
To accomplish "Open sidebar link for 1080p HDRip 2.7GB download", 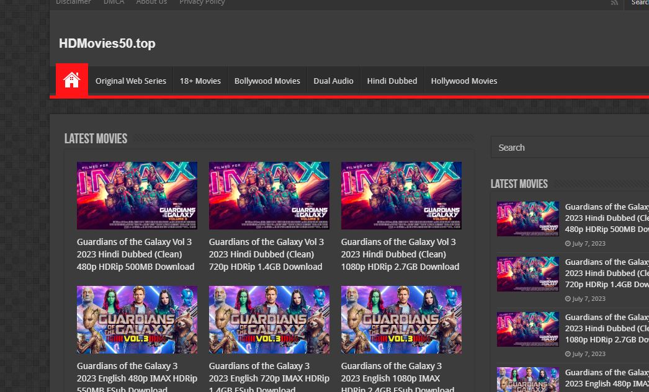I will tap(607, 328).
